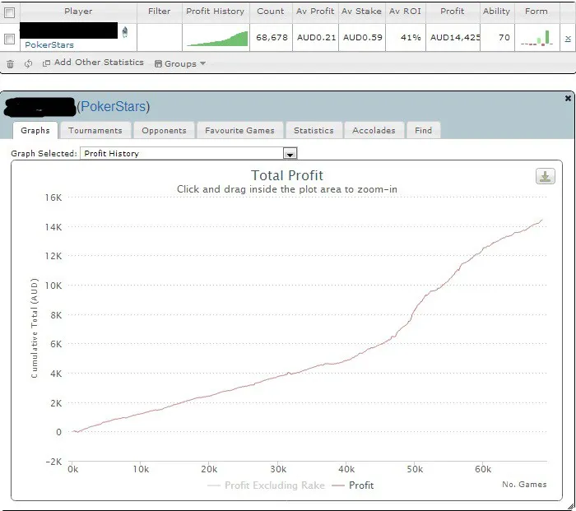Download the Total Profit chart
Image resolution: width=576 pixels, height=511 pixels.
545,177
